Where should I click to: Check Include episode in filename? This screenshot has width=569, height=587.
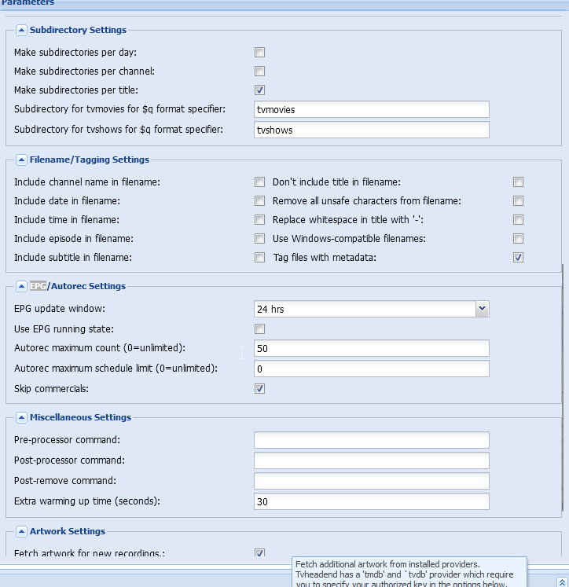pos(259,238)
